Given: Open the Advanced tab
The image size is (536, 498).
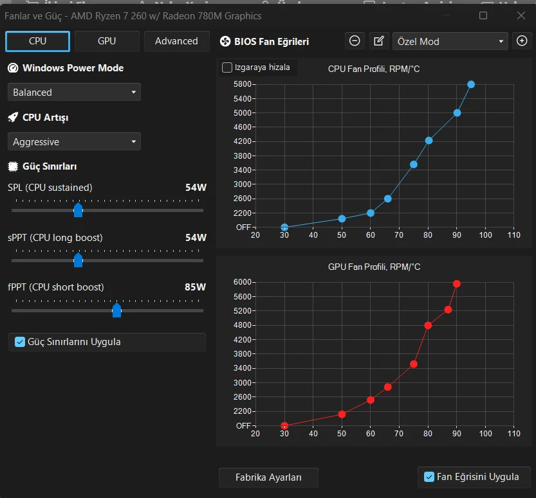Looking at the screenshot, I should click(x=176, y=41).
